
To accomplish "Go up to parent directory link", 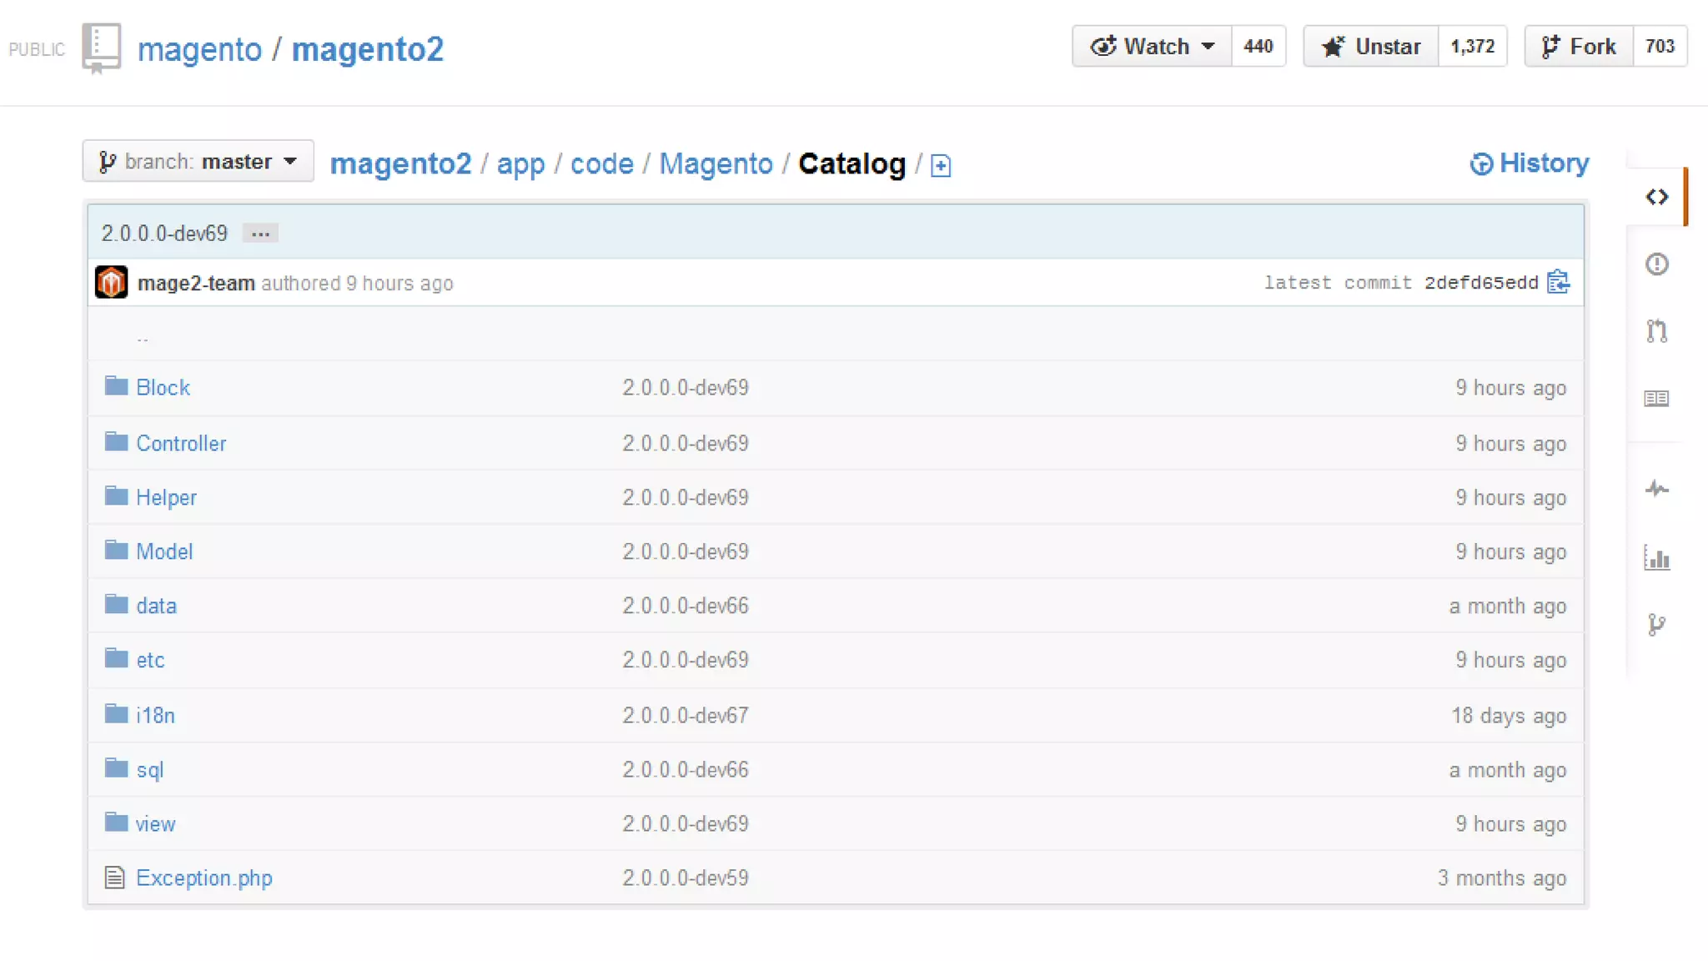I will pos(143,338).
